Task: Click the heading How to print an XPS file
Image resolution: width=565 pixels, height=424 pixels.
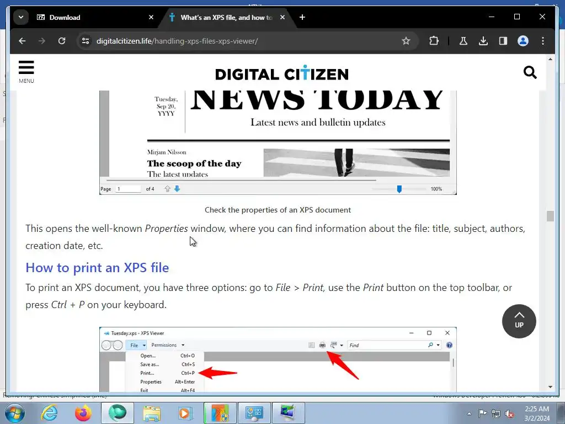Action: [97, 268]
